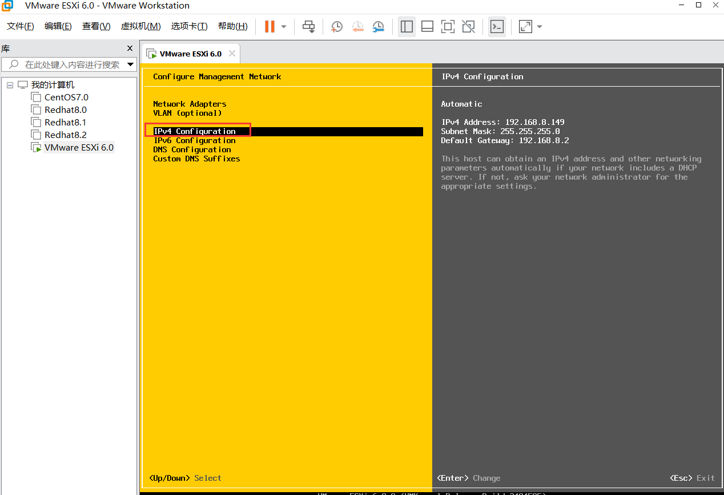Pause the virtual machine with the orange pause icon
The height and width of the screenshot is (495, 724).
pyautogui.click(x=270, y=26)
